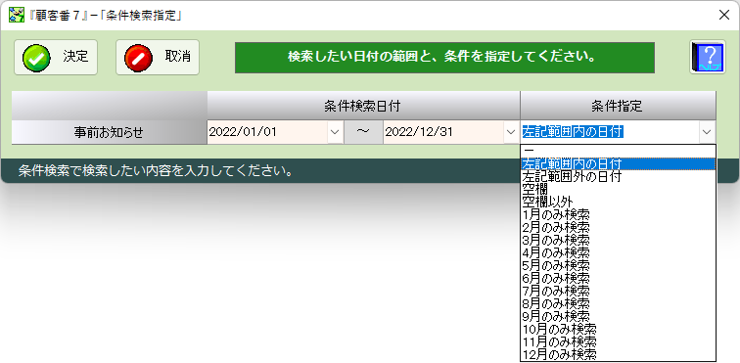
Task: Open the blue help book icon
Action: click(x=708, y=57)
